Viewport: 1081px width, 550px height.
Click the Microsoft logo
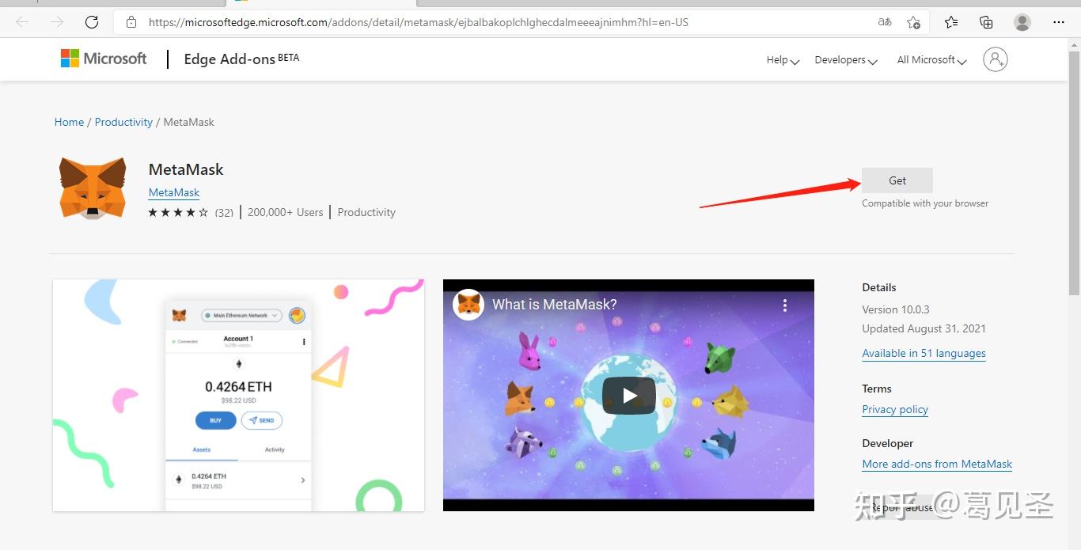(104, 59)
